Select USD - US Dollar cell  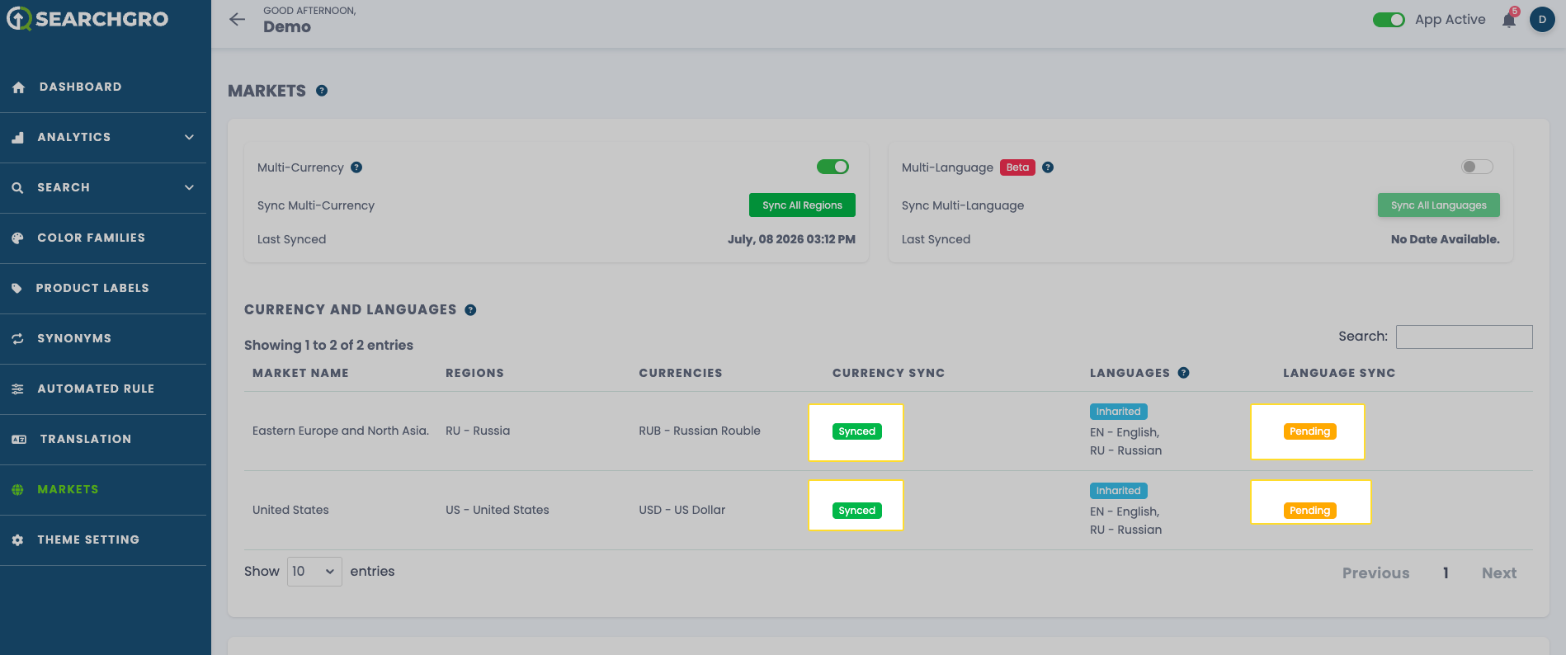click(x=682, y=510)
